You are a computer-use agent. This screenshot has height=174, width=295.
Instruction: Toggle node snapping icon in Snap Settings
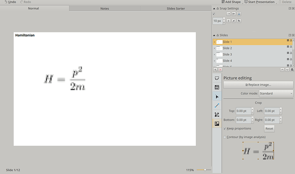coord(234,14)
